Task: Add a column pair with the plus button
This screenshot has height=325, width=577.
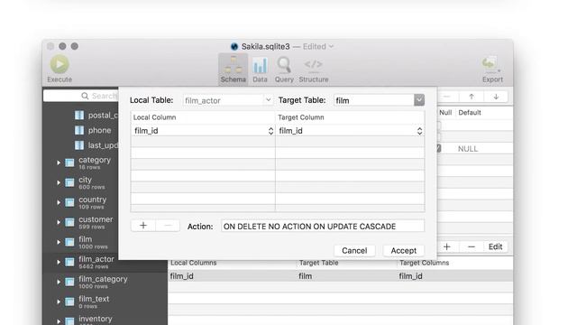Action: point(143,226)
